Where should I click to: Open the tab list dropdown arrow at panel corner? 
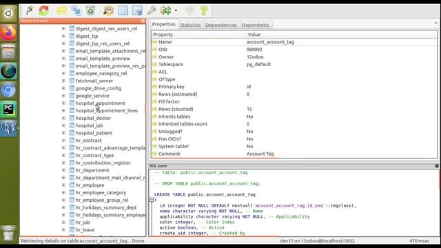pyautogui.click(x=435, y=23)
